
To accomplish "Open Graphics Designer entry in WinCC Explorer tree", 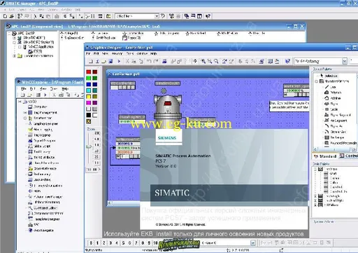I will [43, 123].
